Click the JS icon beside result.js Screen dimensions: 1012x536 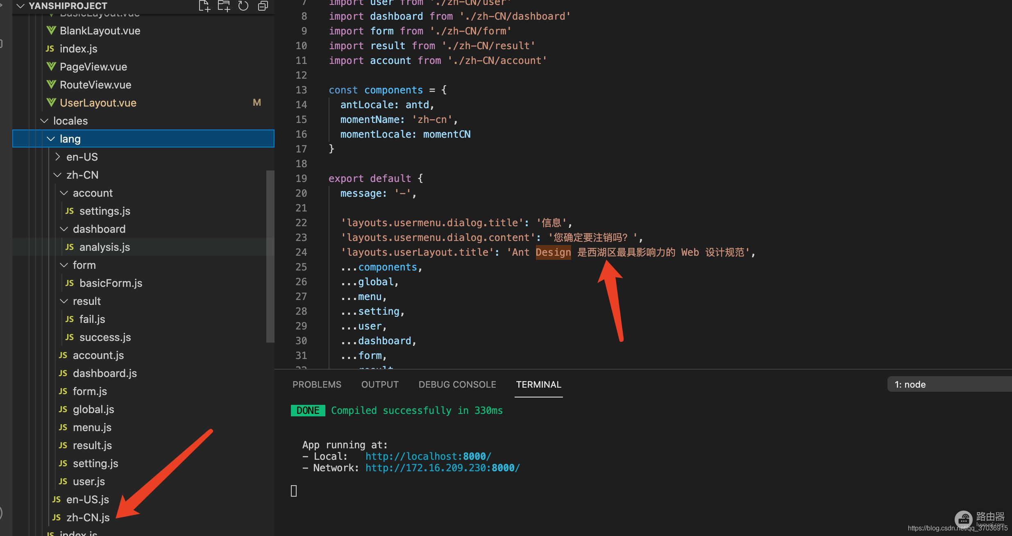click(63, 445)
